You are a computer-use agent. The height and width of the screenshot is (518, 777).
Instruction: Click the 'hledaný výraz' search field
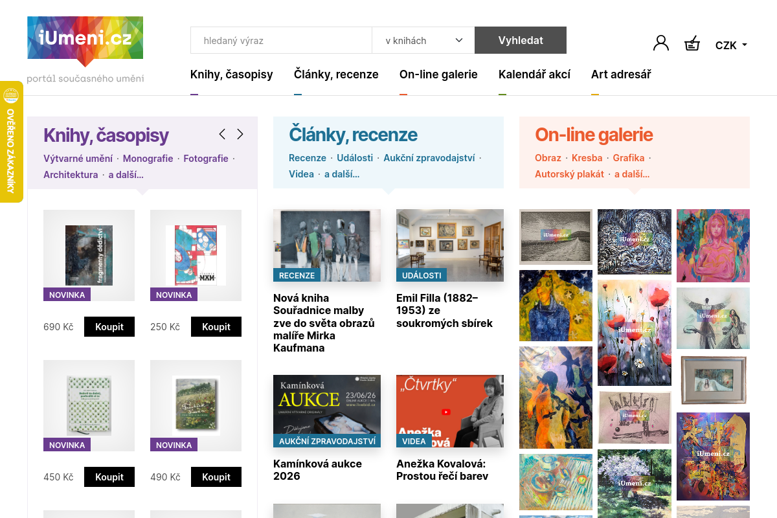coord(281,40)
